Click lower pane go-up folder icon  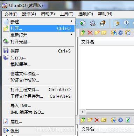[83, 120]
